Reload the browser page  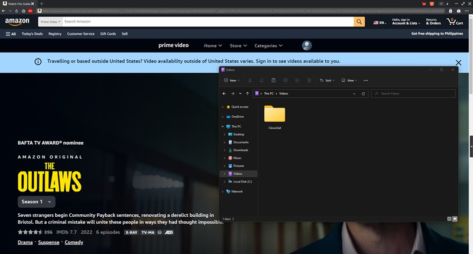(x=17, y=11)
